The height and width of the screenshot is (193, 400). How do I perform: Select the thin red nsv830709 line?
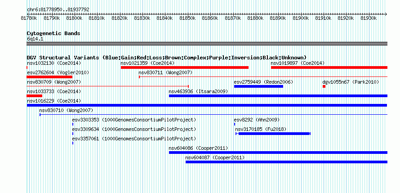point(108,86)
